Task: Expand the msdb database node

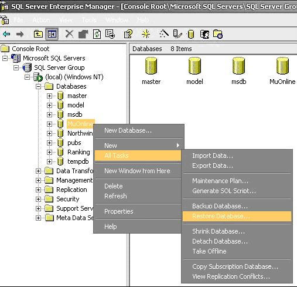Action: [x=49, y=114]
